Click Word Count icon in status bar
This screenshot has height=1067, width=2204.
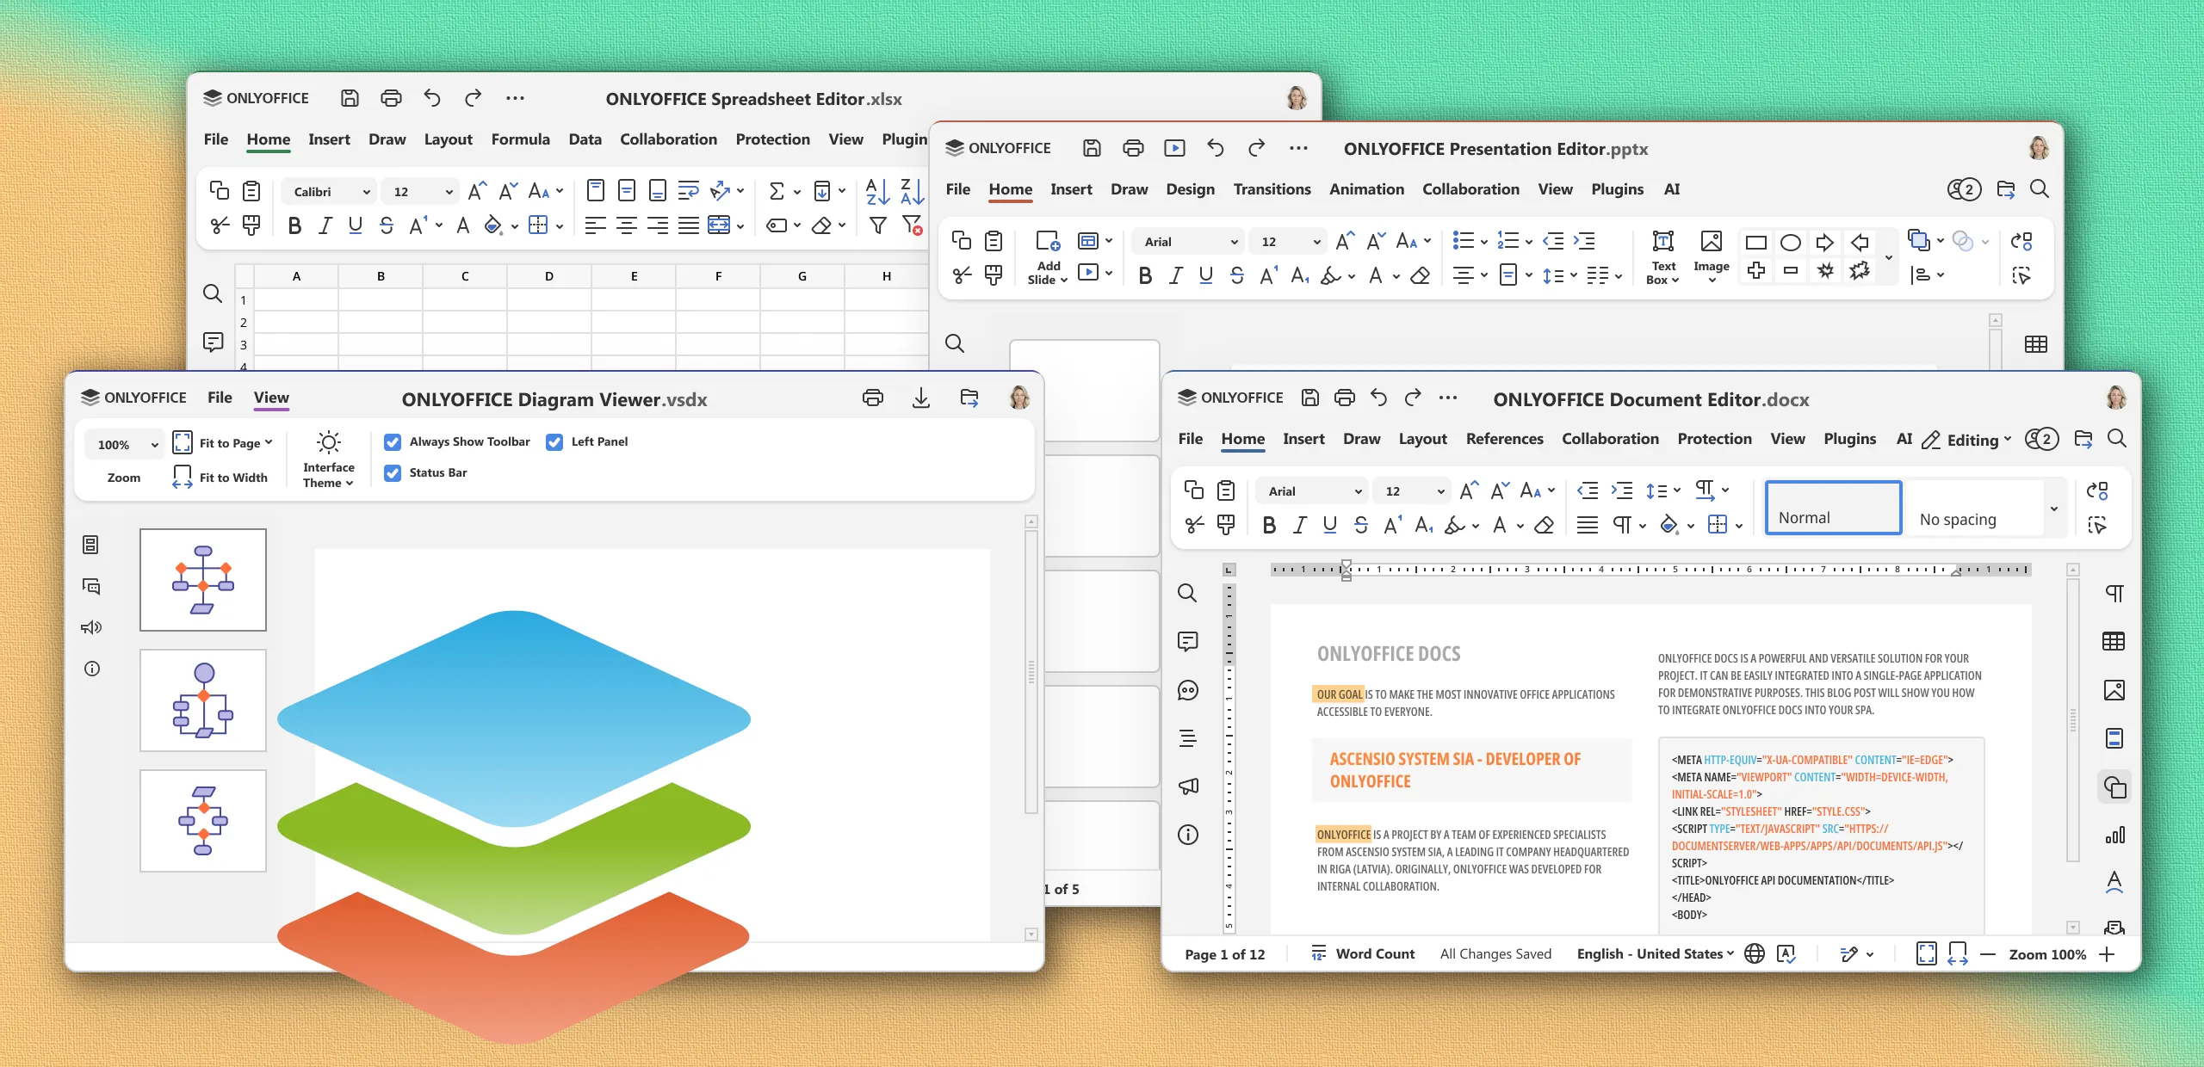click(1318, 953)
